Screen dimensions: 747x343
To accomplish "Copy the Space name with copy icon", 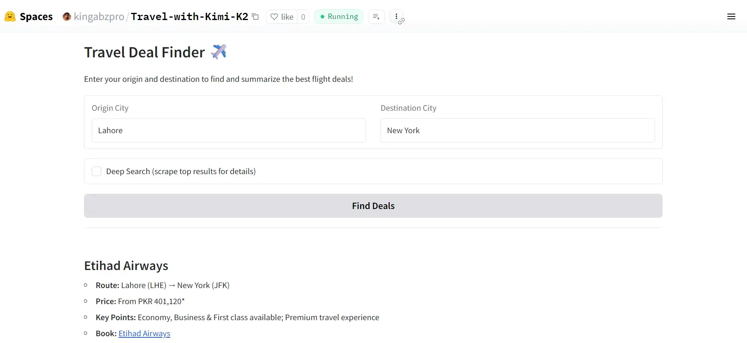I will tap(255, 16).
